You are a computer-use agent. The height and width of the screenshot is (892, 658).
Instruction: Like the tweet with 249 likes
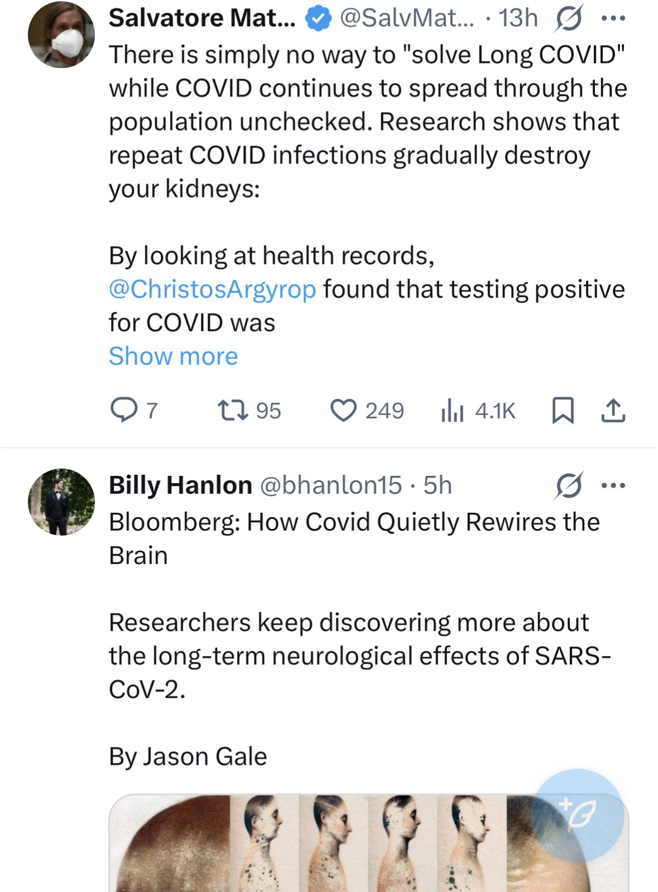(x=343, y=411)
